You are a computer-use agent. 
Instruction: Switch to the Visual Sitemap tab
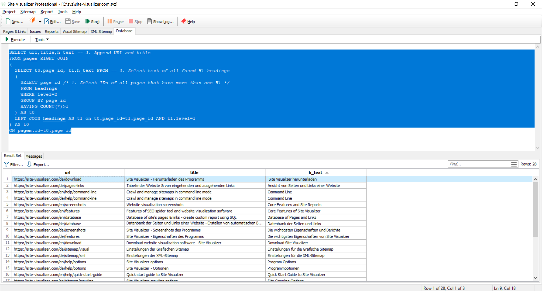75,31
